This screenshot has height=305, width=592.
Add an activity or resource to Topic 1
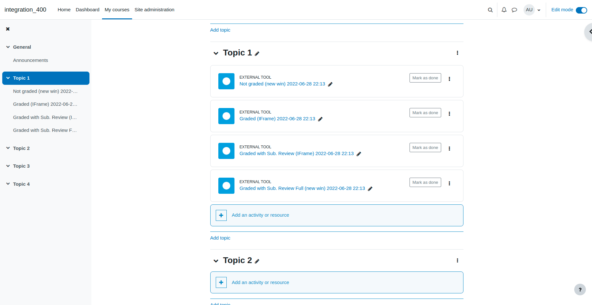coord(337,215)
